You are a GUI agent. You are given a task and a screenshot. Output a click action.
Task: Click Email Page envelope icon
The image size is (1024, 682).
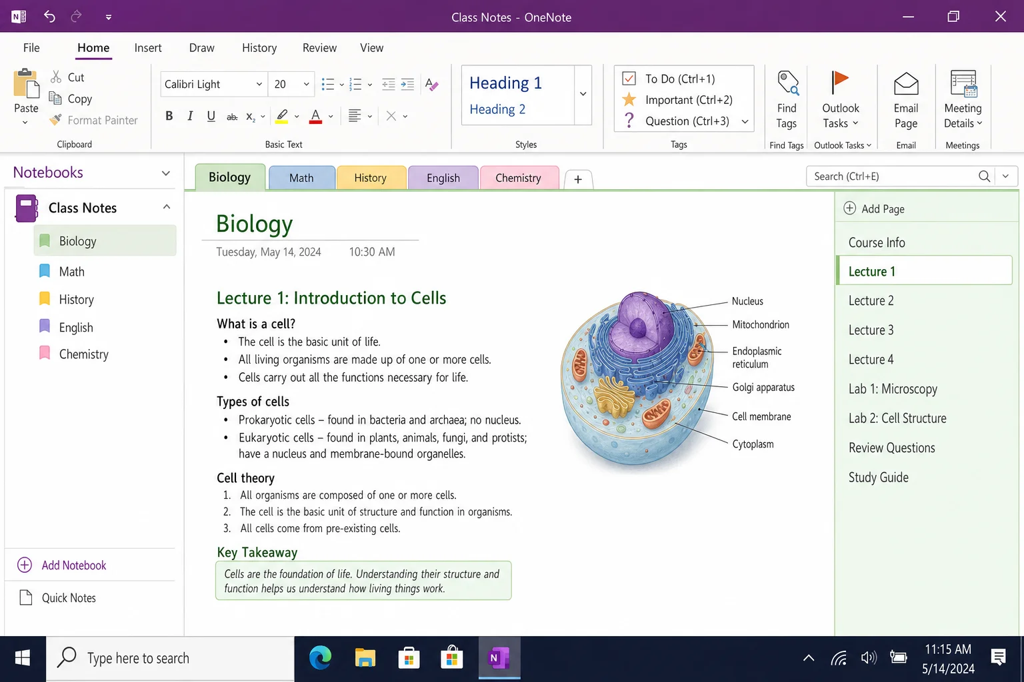click(906, 84)
